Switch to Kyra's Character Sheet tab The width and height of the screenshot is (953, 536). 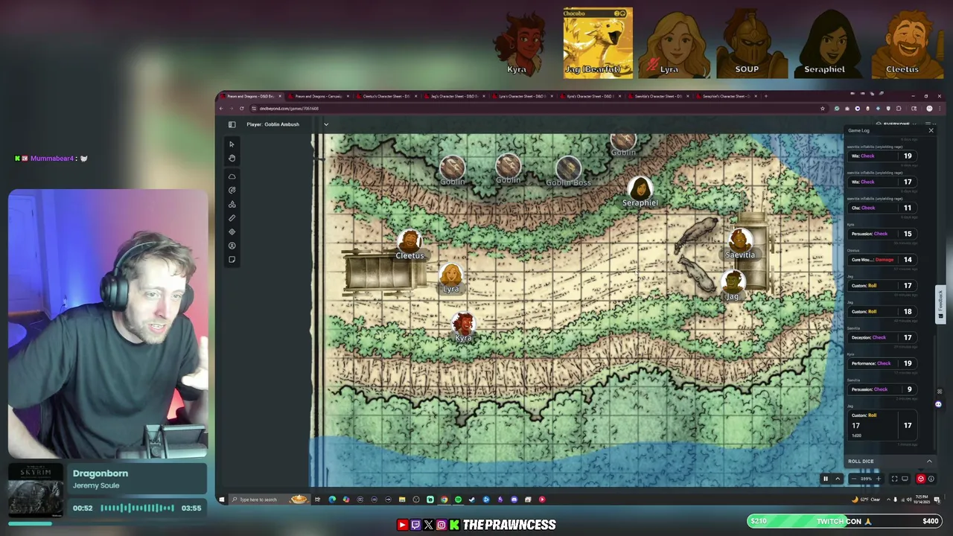coord(589,96)
